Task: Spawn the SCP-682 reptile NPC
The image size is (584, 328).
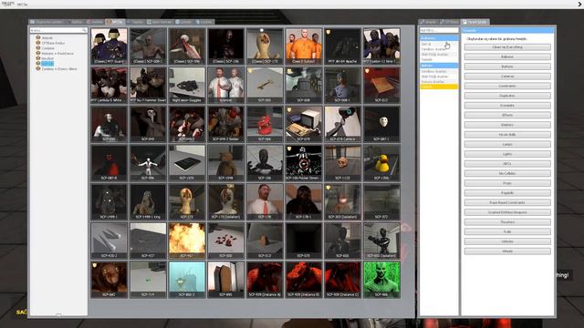Action: 109,280
